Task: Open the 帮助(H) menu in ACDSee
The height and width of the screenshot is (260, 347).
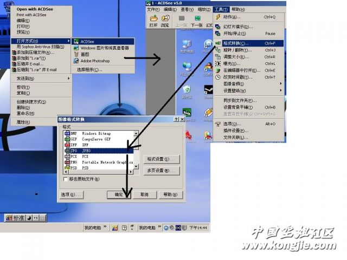Action: pos(238,9)
